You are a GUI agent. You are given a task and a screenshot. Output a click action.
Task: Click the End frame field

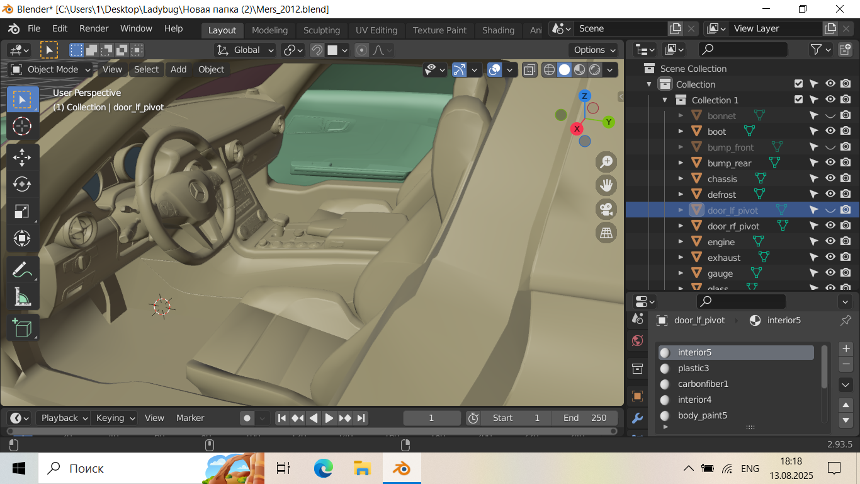coord(585,418)
